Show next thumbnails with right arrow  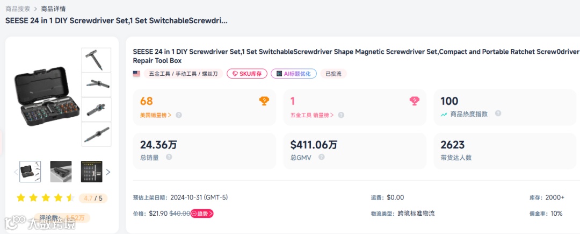pos(108,172)
